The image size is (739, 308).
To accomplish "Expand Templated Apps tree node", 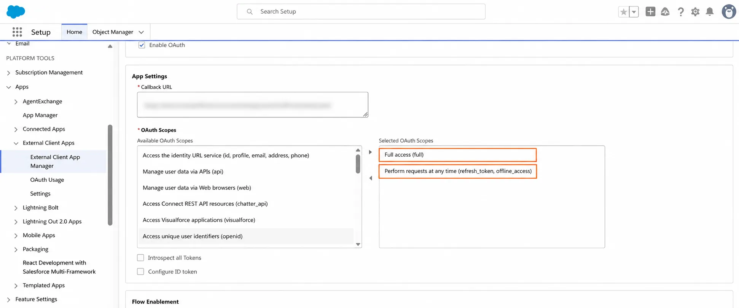I will (16, 286).
